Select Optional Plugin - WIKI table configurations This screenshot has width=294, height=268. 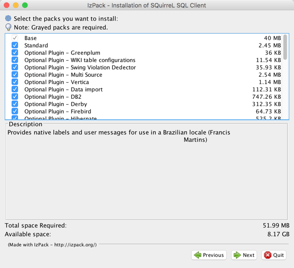pyautogui.click(x=80, y=60)
